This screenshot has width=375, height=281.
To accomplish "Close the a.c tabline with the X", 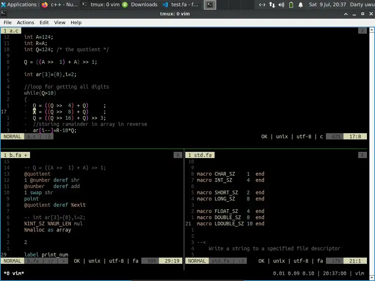I will pos(362,31).
